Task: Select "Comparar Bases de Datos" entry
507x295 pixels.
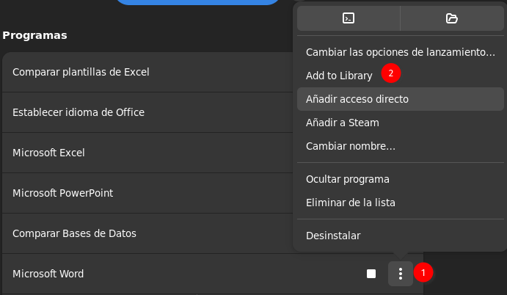Action: [75, 233]
